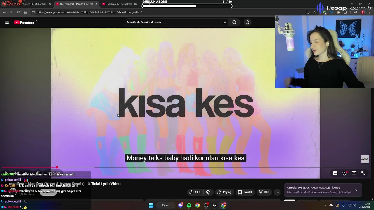Open volume control in system tray

click(354, 205)
